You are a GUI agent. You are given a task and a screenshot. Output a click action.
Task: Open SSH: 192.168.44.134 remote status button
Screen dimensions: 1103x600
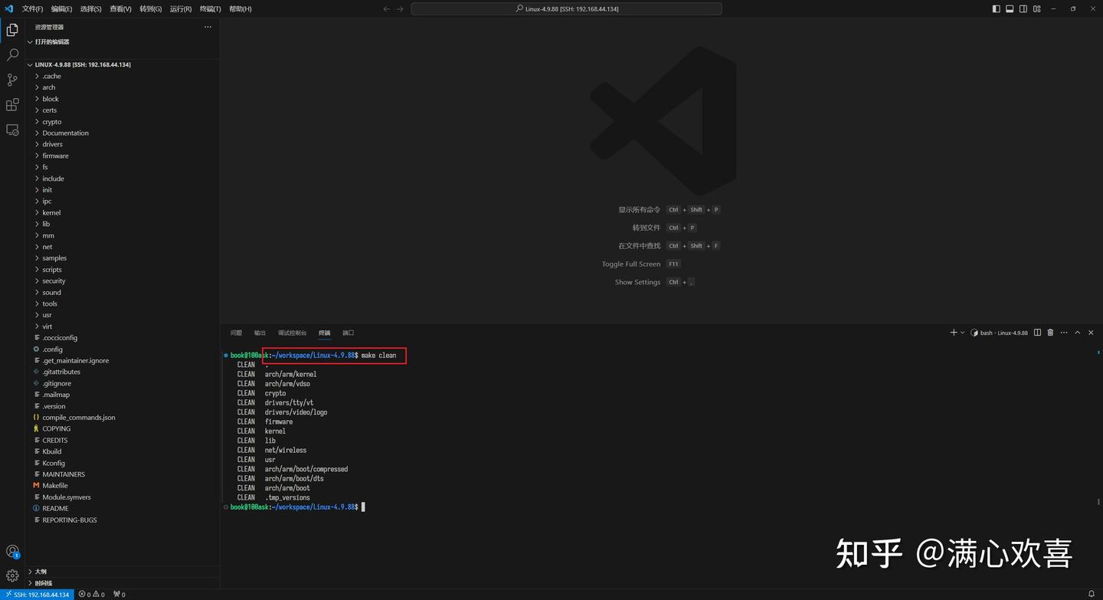[35, 594]
